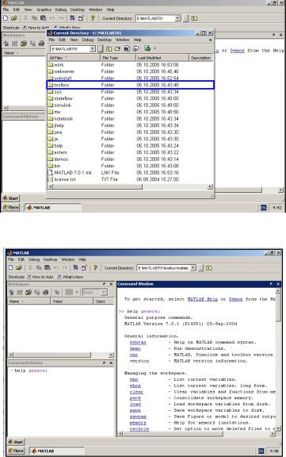Click the print icon in lower Workspace toolbar
Screen dimensions: 286x457
pos(46,292)
